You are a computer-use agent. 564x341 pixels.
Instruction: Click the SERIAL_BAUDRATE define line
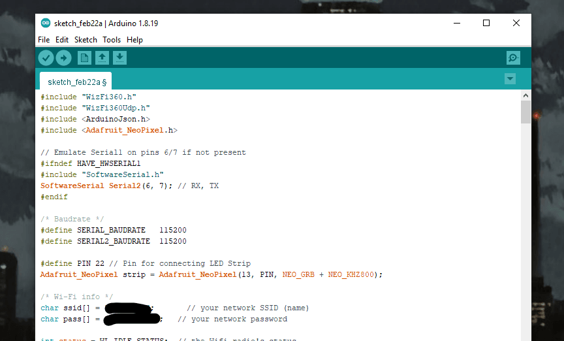(x=114, y=230)
